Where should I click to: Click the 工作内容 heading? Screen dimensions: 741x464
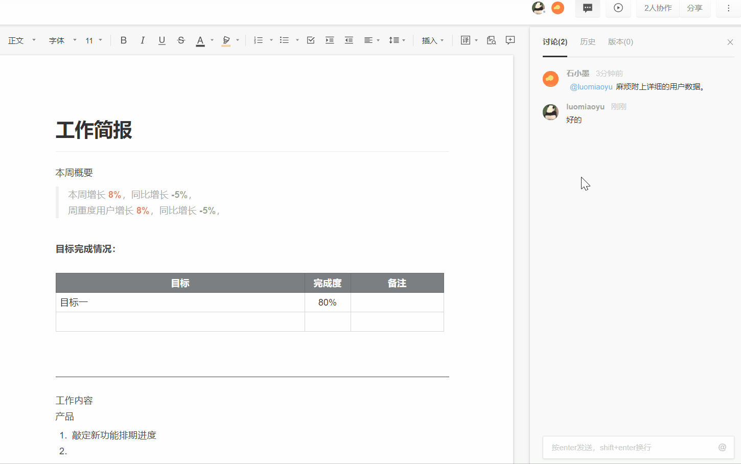click(x=74, y=401)
